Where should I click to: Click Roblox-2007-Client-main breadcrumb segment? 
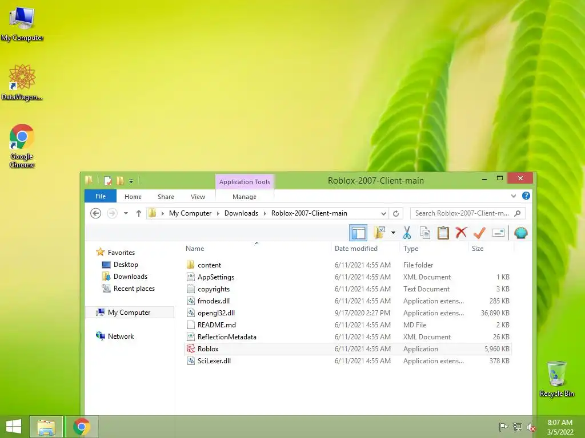(309, 213)
